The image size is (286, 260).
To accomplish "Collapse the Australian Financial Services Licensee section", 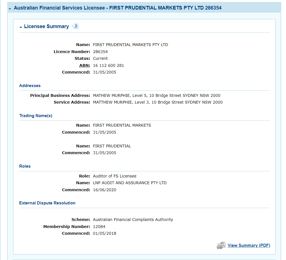I will click(x=10, y=8).
